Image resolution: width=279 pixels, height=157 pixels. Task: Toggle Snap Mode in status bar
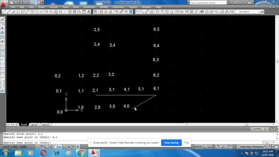[37, 147]
